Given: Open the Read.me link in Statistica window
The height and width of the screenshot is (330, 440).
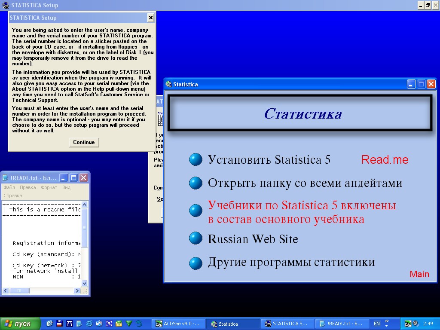Looking at the screenshot, I should 385,160.
